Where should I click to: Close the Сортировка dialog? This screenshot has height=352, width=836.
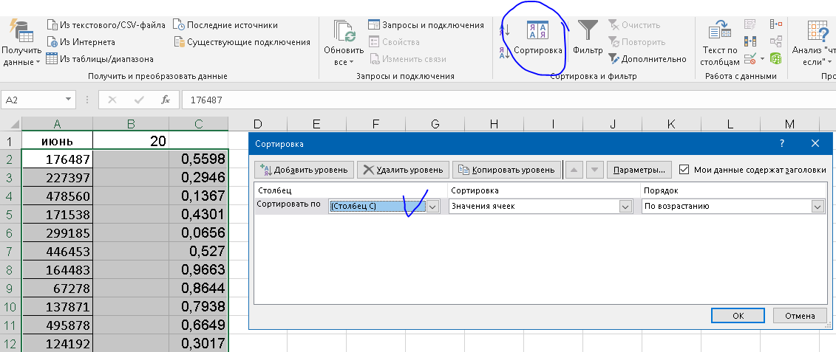815,143
